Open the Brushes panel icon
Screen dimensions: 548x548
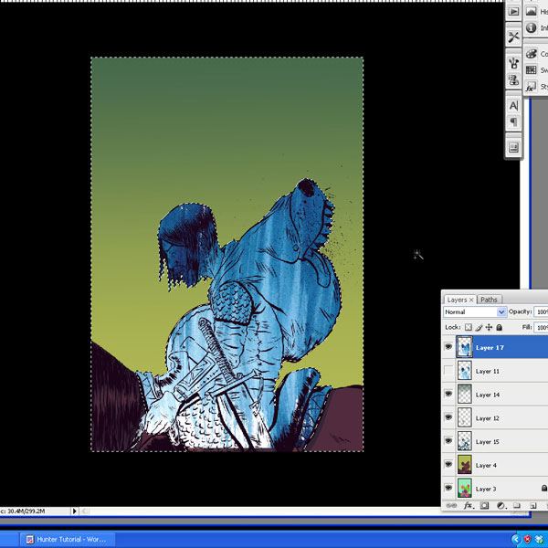point(513,61)
